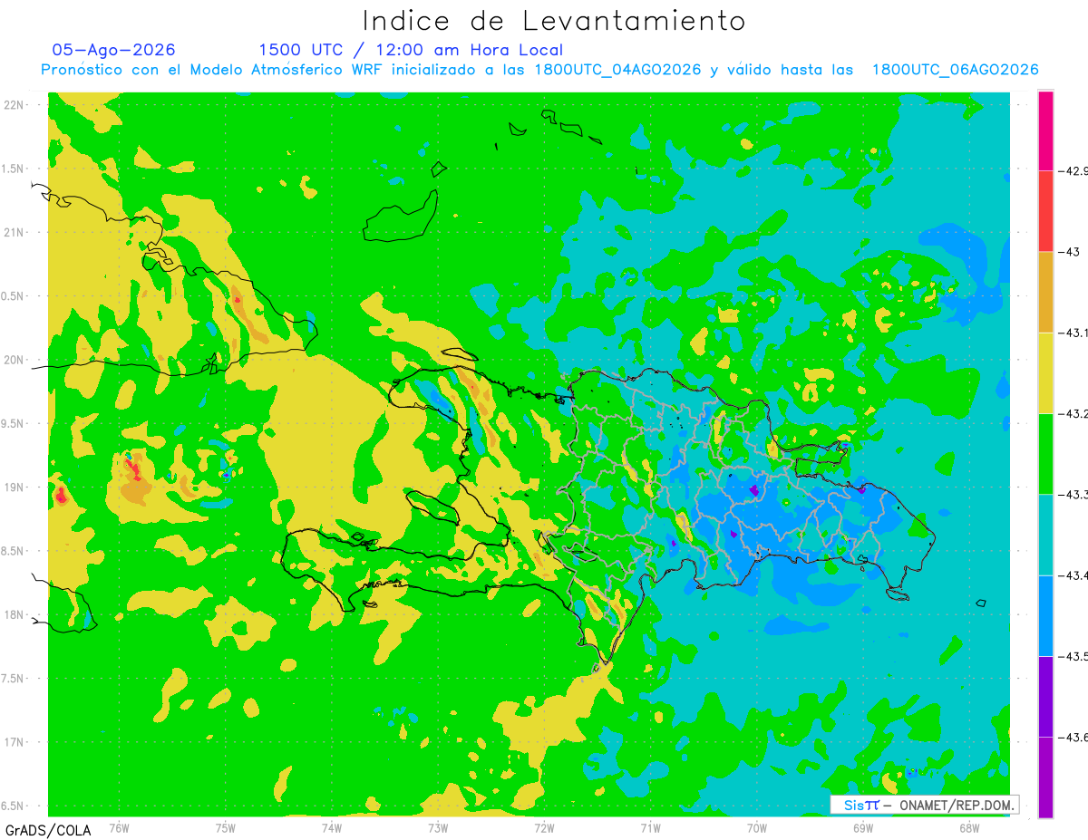
Task: Click the '70W' longitude label
Action: pyautogui.click(x=756, y=828)
